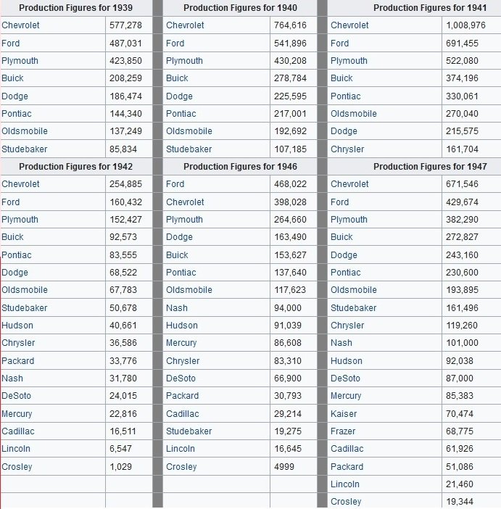
Task: Click the Kaiser link in the 1947 table
Action: point(344,414)
